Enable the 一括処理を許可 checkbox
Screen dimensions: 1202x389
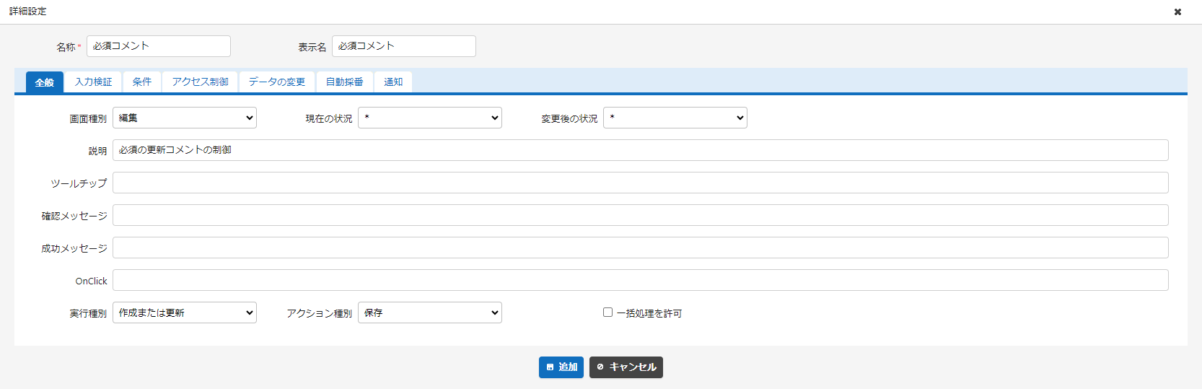(607, 312)
